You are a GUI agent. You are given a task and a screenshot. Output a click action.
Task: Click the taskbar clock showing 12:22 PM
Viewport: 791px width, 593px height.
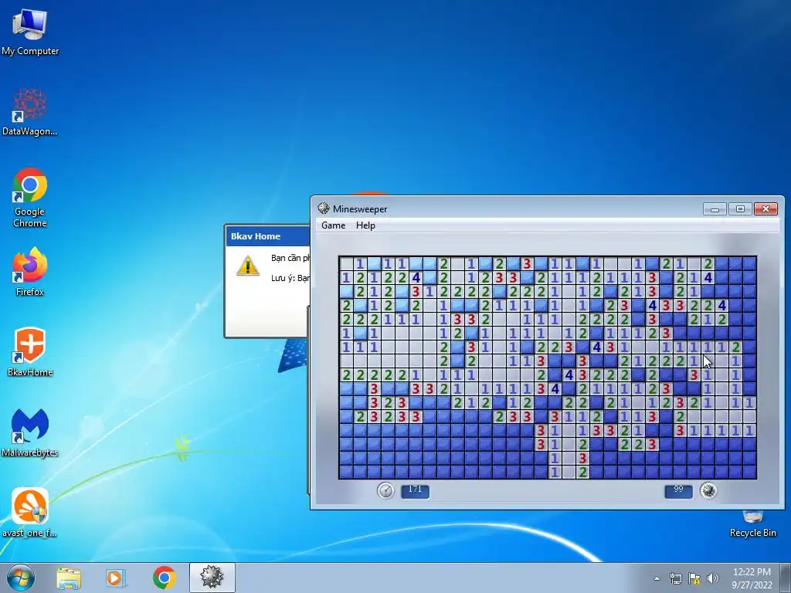coord(752,578)
